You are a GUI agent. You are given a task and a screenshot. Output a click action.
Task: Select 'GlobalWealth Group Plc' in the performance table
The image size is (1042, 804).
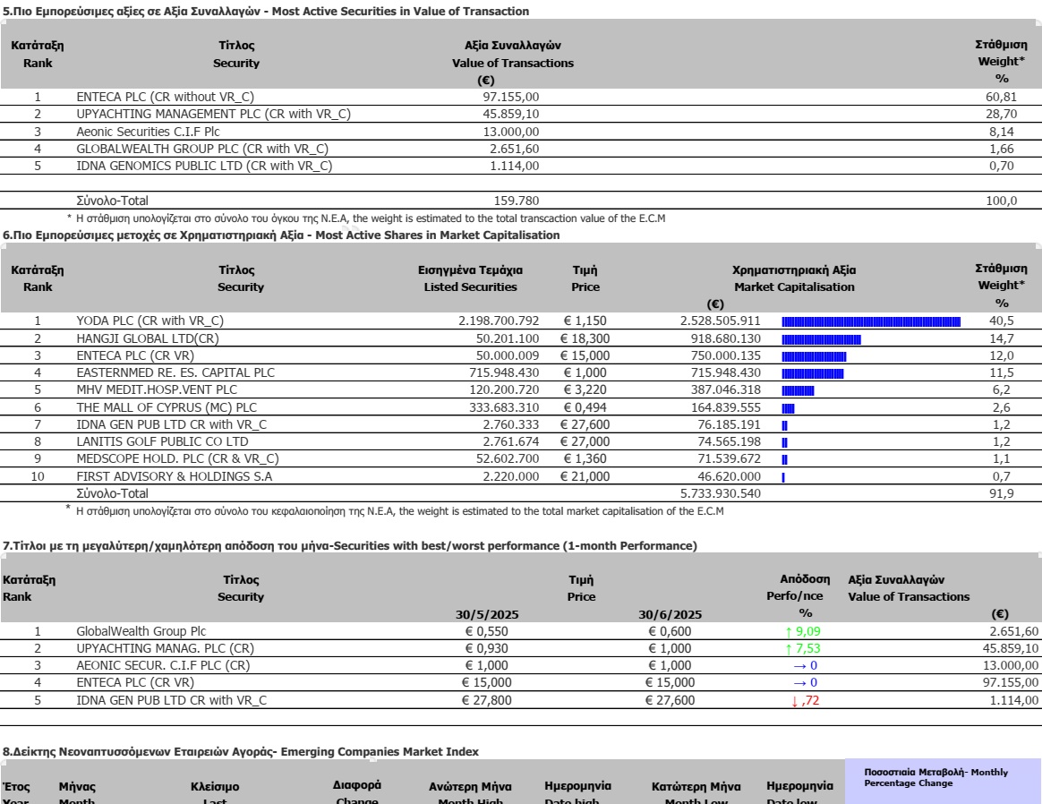pyautogui.click(x=141, y=631)
